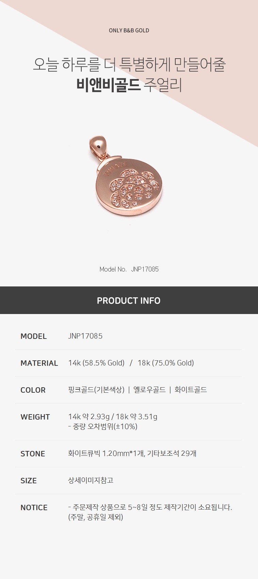Viewport: 258px width, 579px height.
Task: Choose the 화이트골드 color option
Action: pos(191,390)
